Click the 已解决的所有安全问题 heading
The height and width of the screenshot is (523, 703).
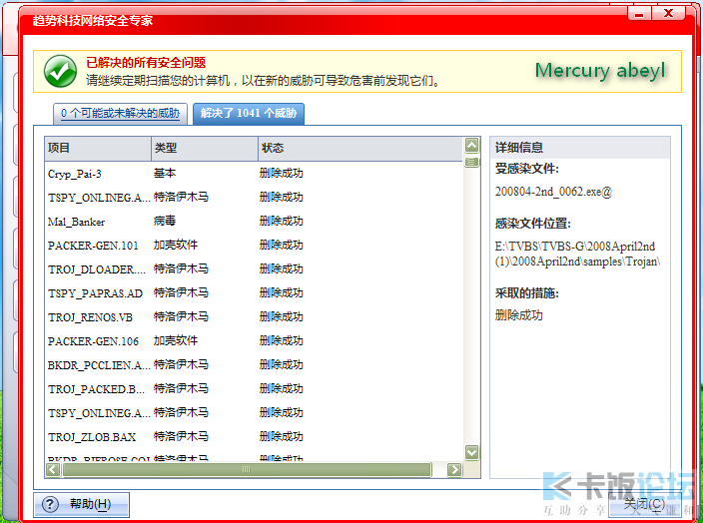[x=146, y=63]
